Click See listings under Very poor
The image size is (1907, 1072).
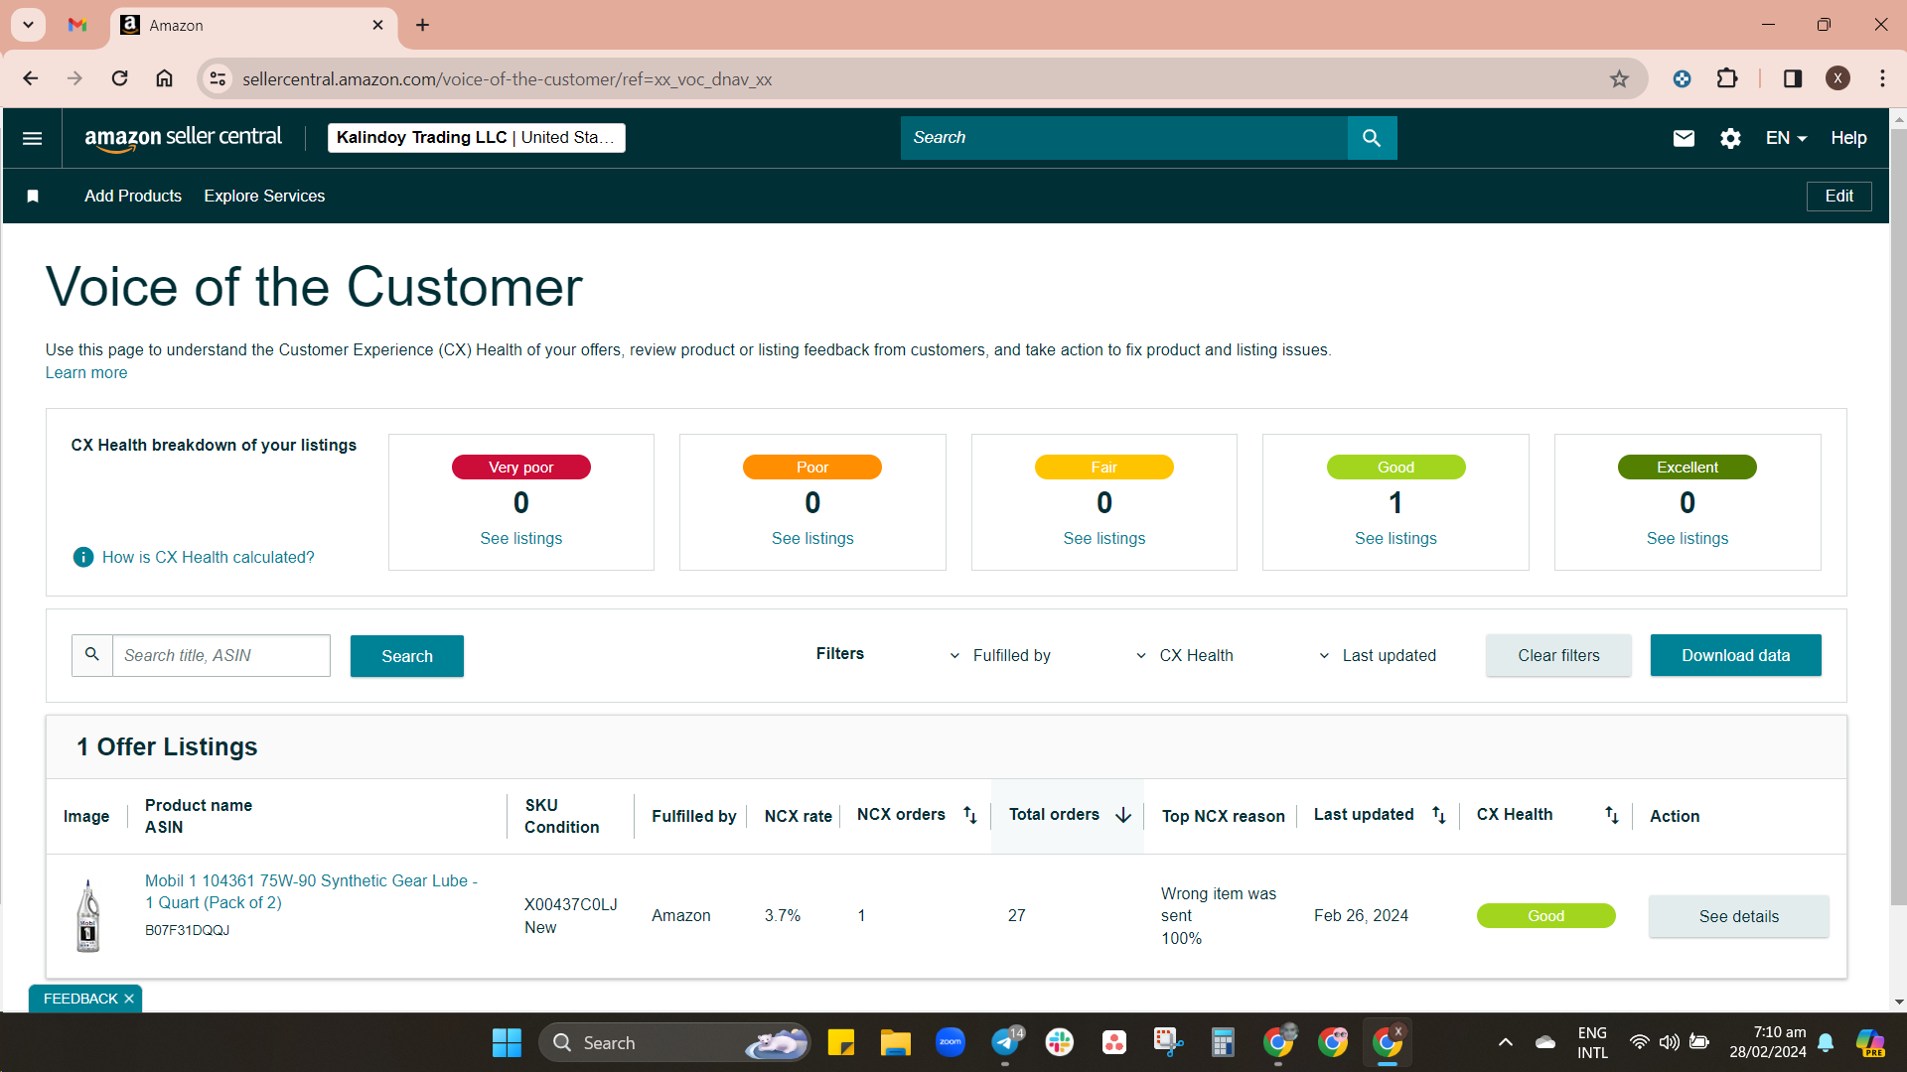point(520,538)
